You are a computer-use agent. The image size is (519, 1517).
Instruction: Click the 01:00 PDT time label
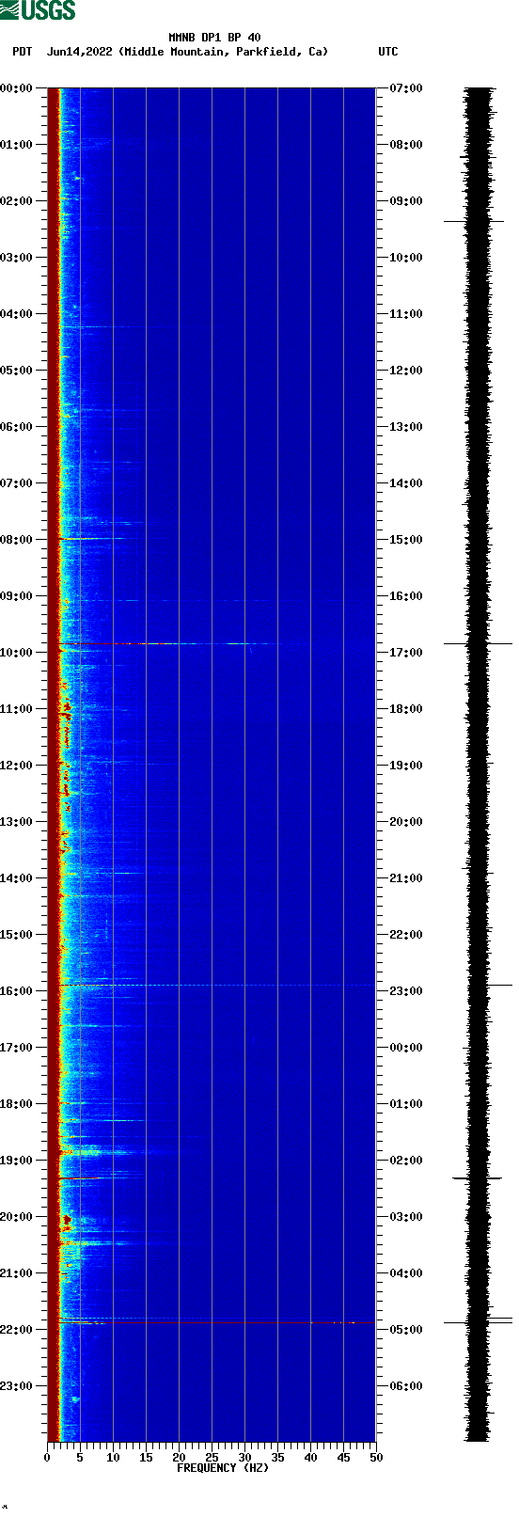coord(16,145)
